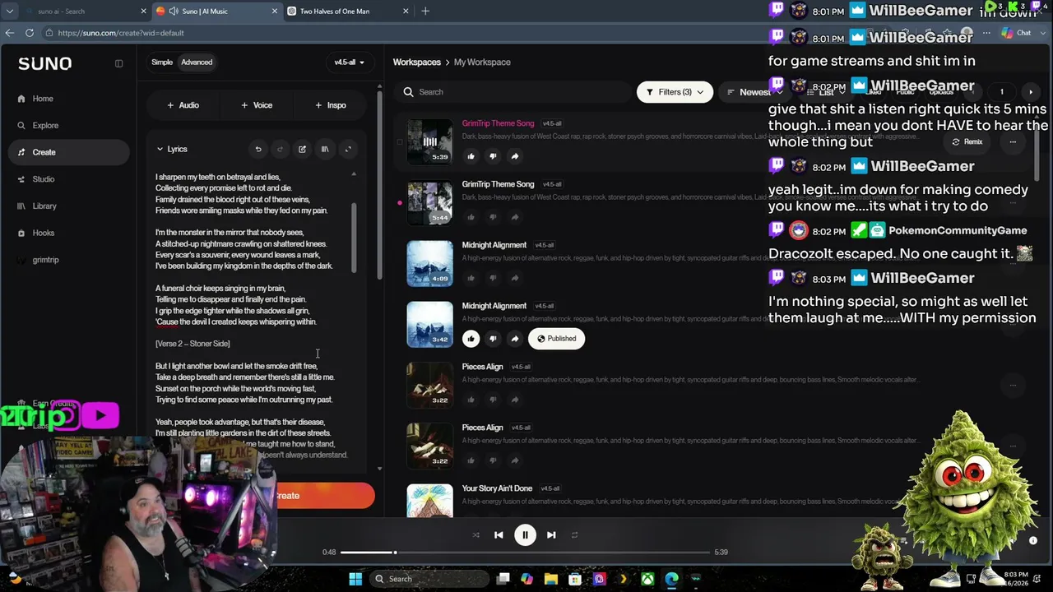Open the lyrics edit pencil icon
This screenshot has height=592, width=1053.
[302, 149]
